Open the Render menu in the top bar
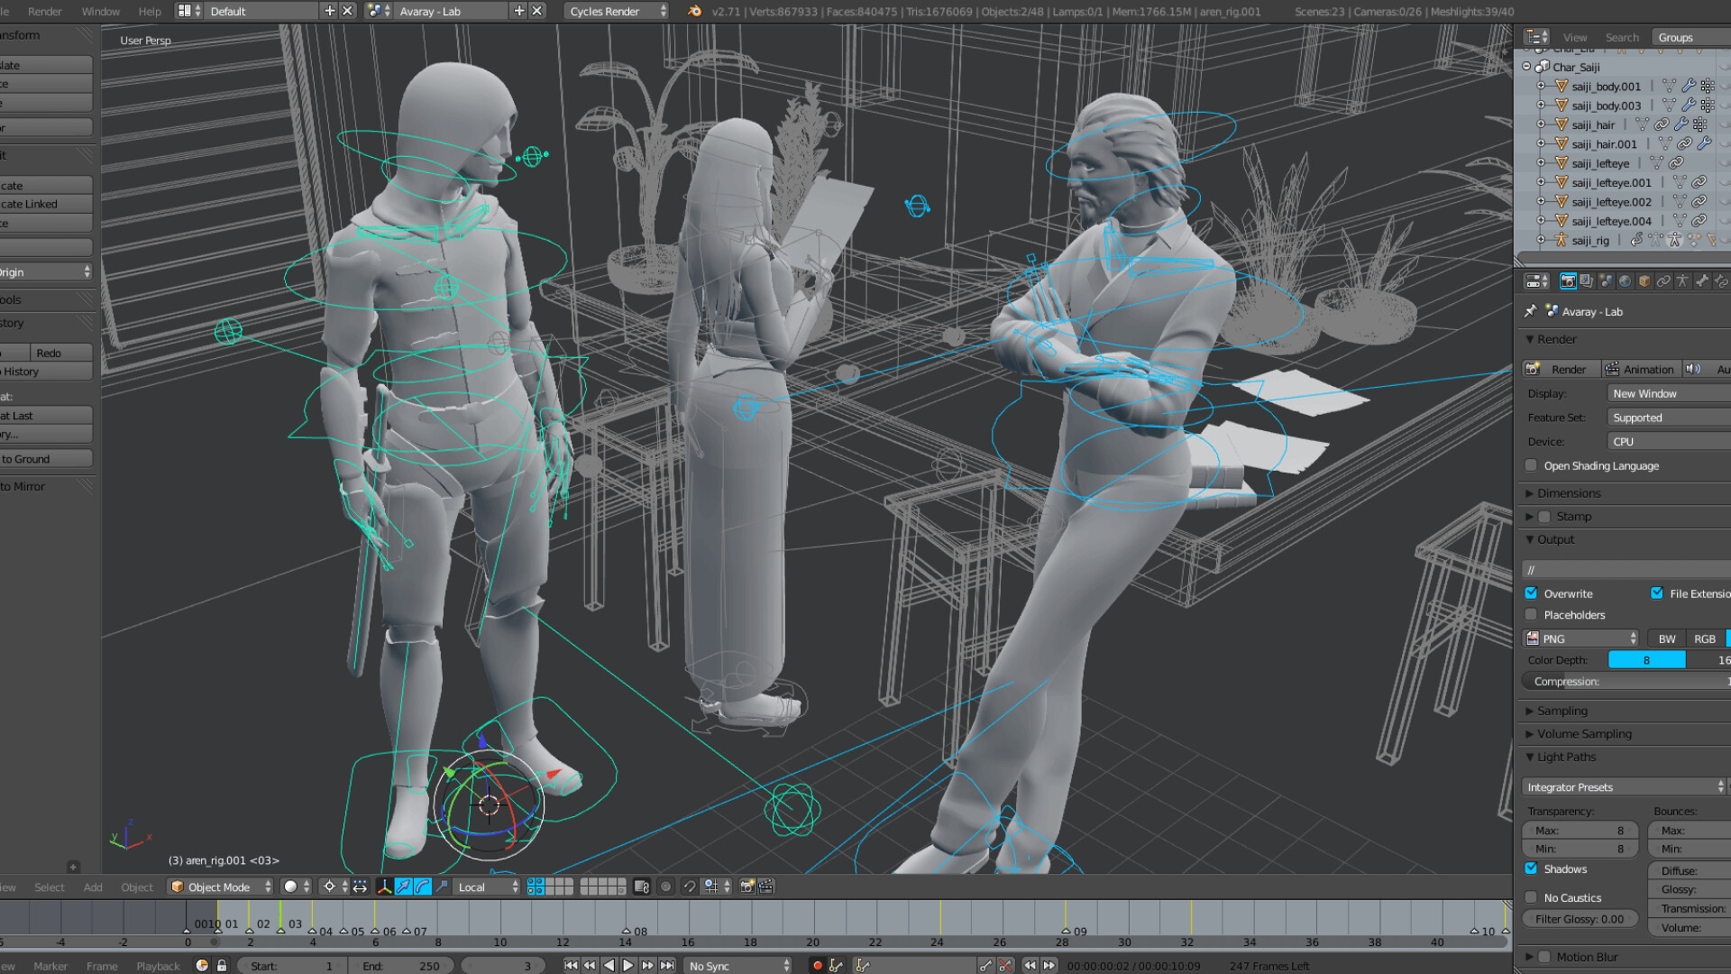This screenshot has height=974, width=1731. click(43, 11)
